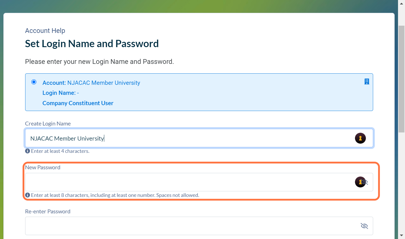Focus the Re-enter Password input field
The image size is (405, 239).
199,226
